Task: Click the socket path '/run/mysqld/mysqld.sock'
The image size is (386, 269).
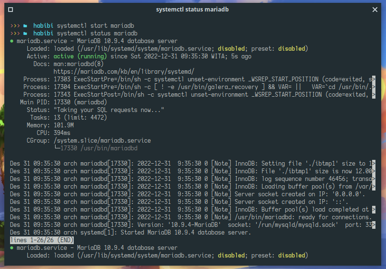Action: (x=297, y=224)
